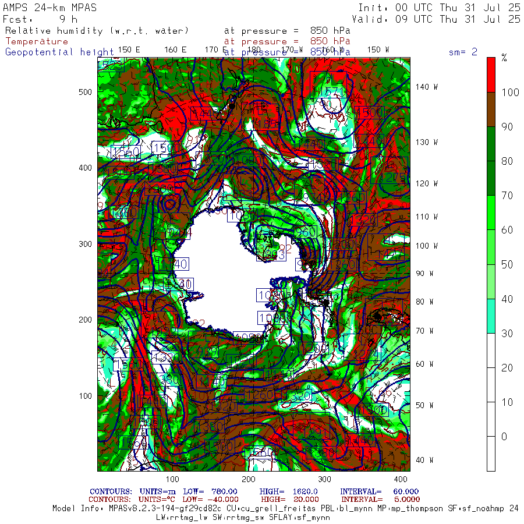Click the 'MP:mp_thompson' microphysics text
This screenshot has width=524, height=524.
tap(410, 509)
